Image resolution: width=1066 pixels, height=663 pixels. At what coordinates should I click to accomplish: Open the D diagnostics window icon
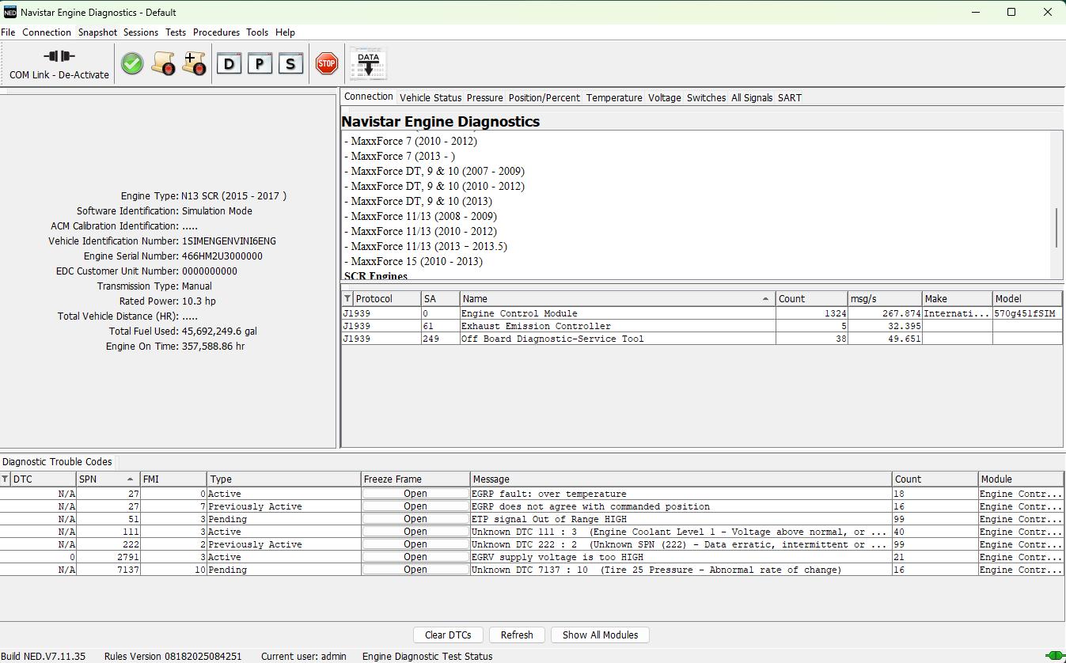pos(230,63)
